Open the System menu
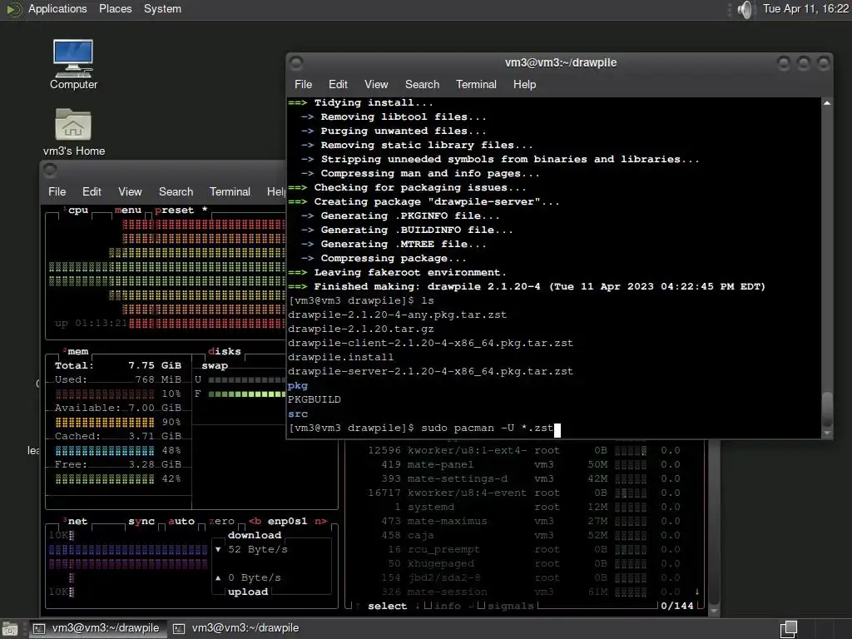Image resolution: width=852 pixels, height=639 pixels. tap(162, 8)
